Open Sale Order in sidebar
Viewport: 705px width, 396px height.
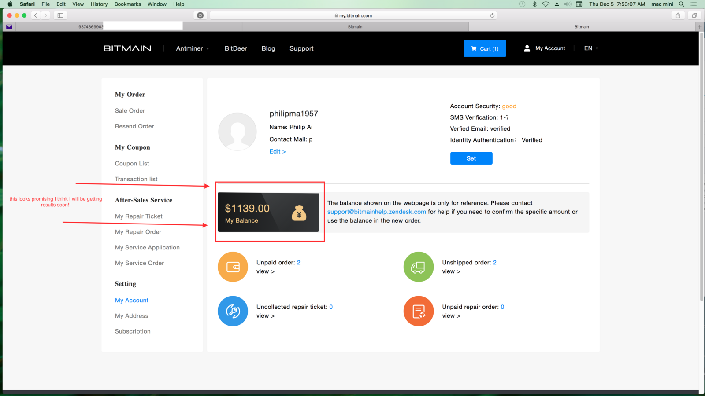coord(130,111)
